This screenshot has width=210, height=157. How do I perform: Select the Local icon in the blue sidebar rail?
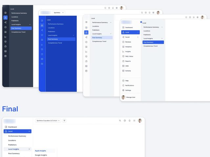(42, 25)
